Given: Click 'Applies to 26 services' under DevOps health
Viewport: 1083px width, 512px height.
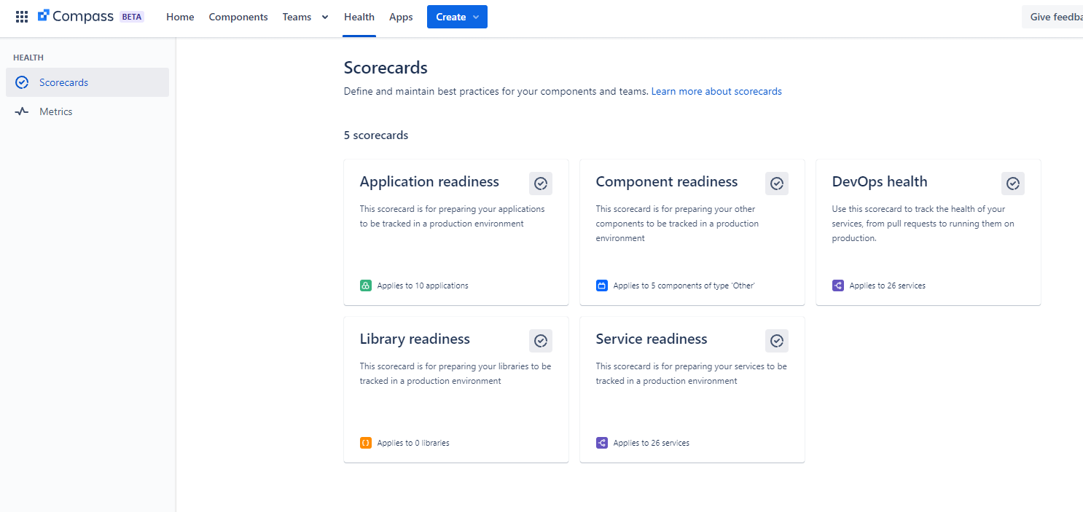Looking at the screenshot, I should pyautogui.click(x=887, y=285).
